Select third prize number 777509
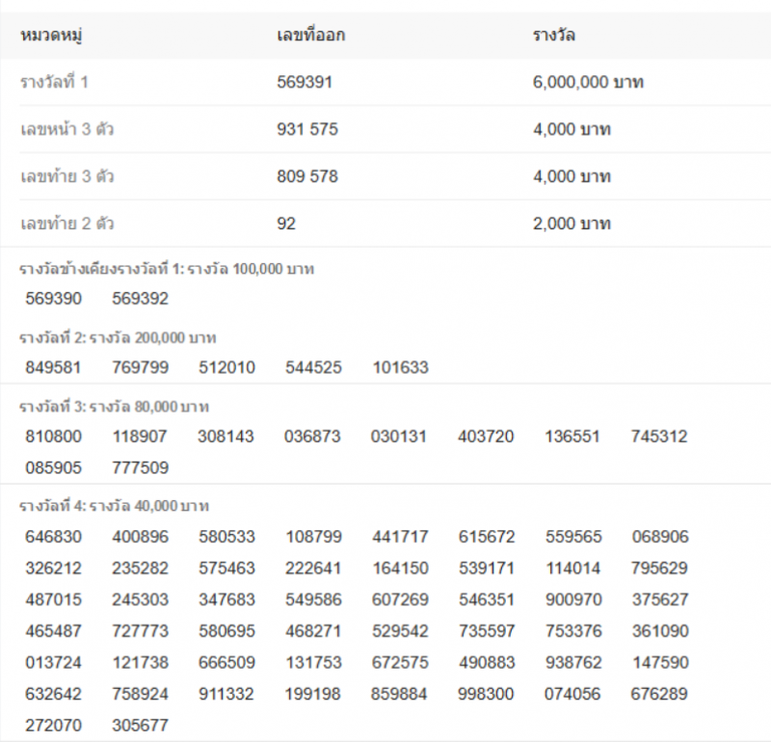The height and width of the screenshot is (742, 771). tap(140, 467)
